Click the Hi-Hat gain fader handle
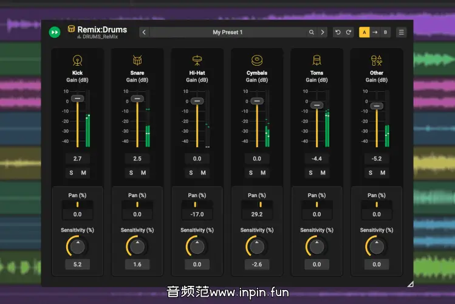Screen dimensions: 455x304 pos(197,101)
